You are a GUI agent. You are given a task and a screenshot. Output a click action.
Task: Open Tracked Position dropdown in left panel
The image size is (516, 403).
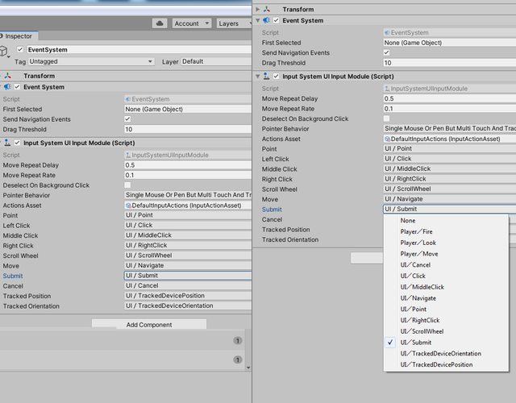(x=188, y=296)
